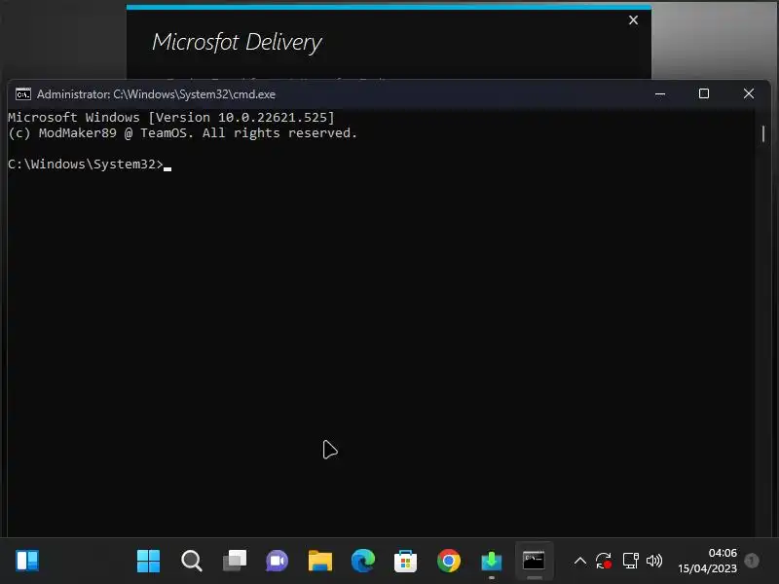Open taskbar Search
Screen dimensions: 779x584
click(191, 561)
